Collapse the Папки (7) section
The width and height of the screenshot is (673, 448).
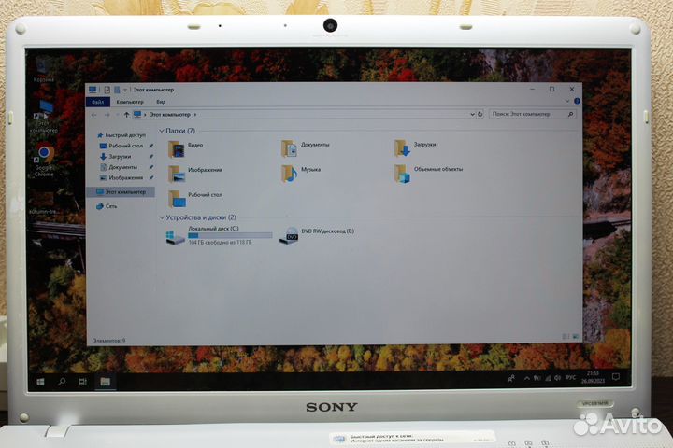[x=162, y=131]
